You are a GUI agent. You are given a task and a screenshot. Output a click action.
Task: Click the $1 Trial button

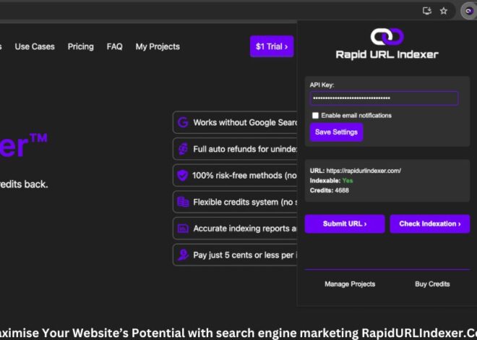tap(272, 46)
